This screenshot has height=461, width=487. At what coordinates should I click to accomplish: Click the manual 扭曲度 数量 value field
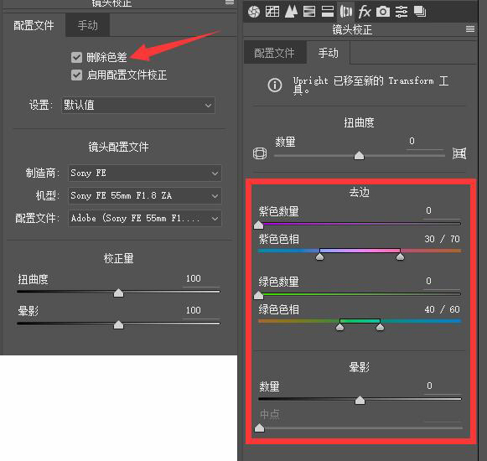[x=425, y=142]
